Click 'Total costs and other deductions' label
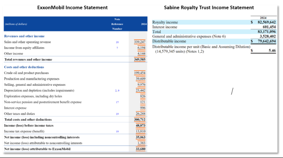The width and height of the screenshot is (283, 158). 28,119
